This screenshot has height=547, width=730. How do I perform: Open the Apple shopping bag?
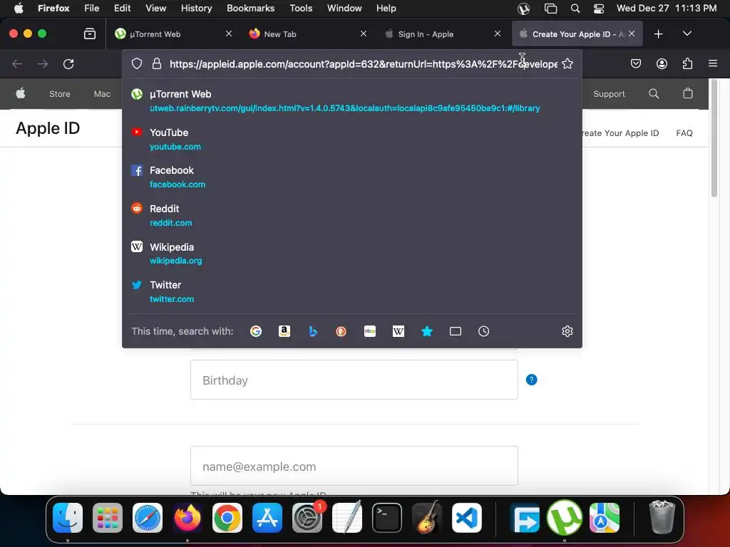688,93
